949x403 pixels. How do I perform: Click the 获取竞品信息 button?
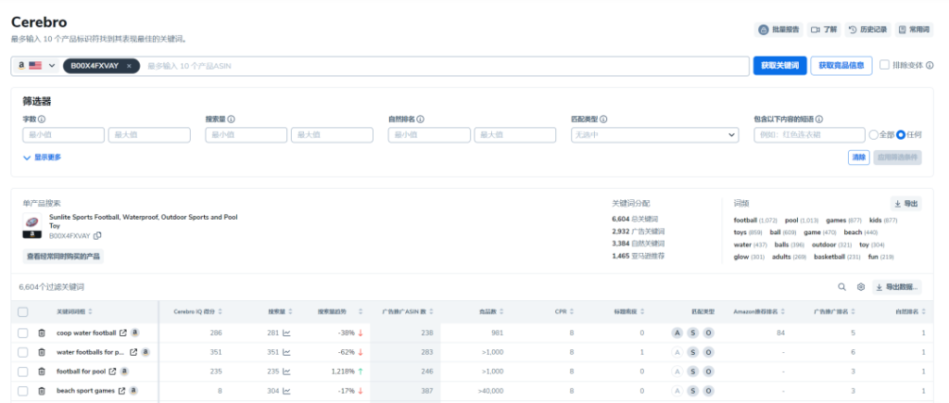[x=841, y=66]
